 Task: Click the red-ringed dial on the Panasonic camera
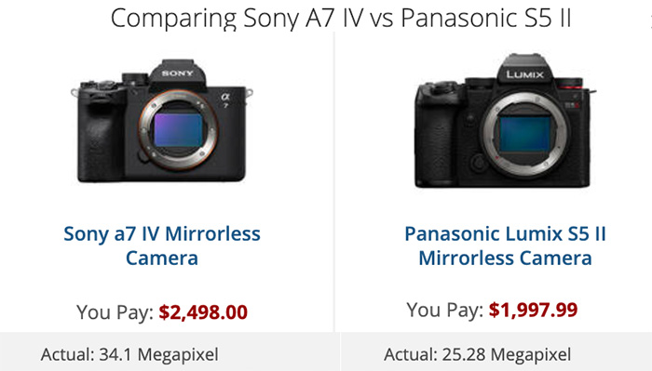tap(570, 85)
